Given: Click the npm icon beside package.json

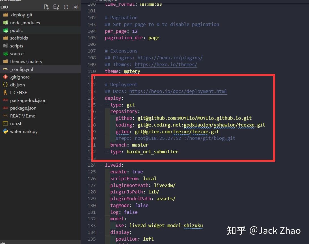Looking at the screenshot, I should tap(6, 108).
